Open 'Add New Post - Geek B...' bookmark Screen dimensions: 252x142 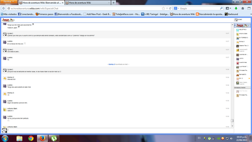[97, 14]
